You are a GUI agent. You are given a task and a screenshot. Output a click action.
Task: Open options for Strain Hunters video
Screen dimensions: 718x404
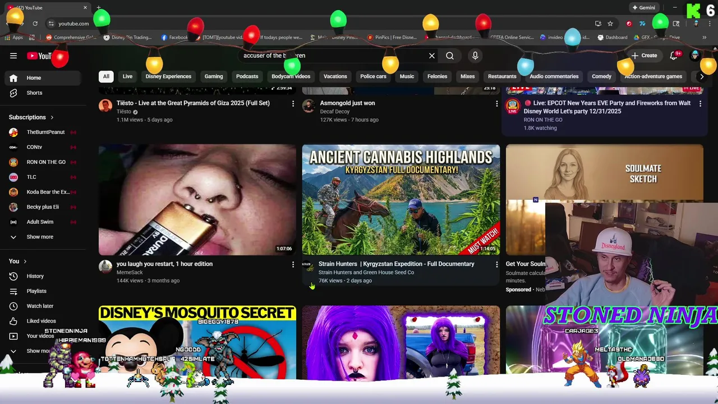tap(496, 264)
